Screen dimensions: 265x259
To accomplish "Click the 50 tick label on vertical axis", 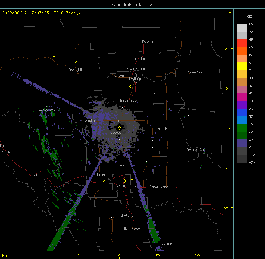I will point(227,88).
